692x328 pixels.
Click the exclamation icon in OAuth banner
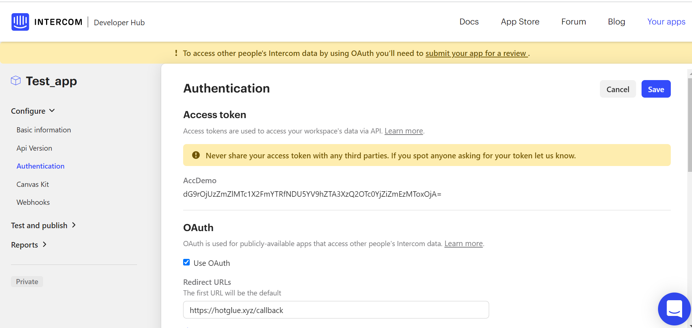pos(176,53)
